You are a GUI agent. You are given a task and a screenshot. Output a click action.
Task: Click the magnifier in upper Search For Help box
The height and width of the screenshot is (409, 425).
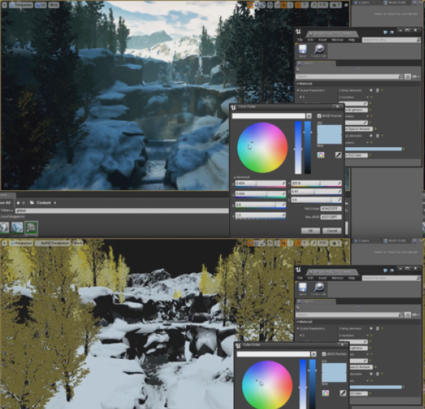[x=419, y=40]
